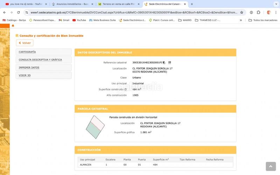Click the barcode icon beside reference
This screenshot has width=280, height=175.
(x=169, y=63)
